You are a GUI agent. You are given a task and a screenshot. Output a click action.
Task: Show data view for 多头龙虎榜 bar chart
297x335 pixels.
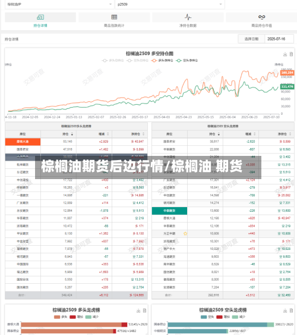pyautogui.click(x=144, y=311)
